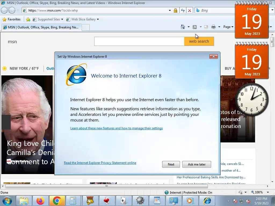Image resolution: width=275 pixels, height=206 pixels.
Task: Click the Action Center flag tray icon
Action: point(235,201)
